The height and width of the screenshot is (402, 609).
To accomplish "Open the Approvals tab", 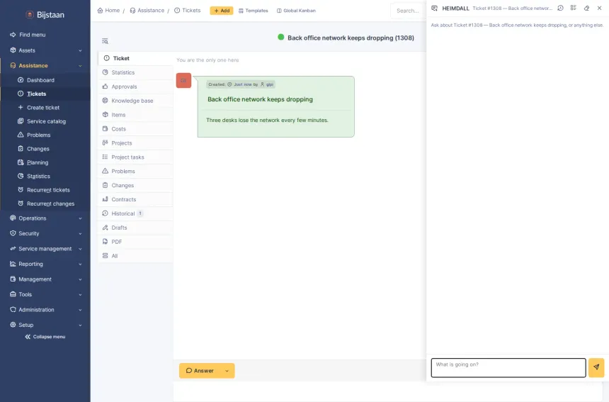I will 135,86.
